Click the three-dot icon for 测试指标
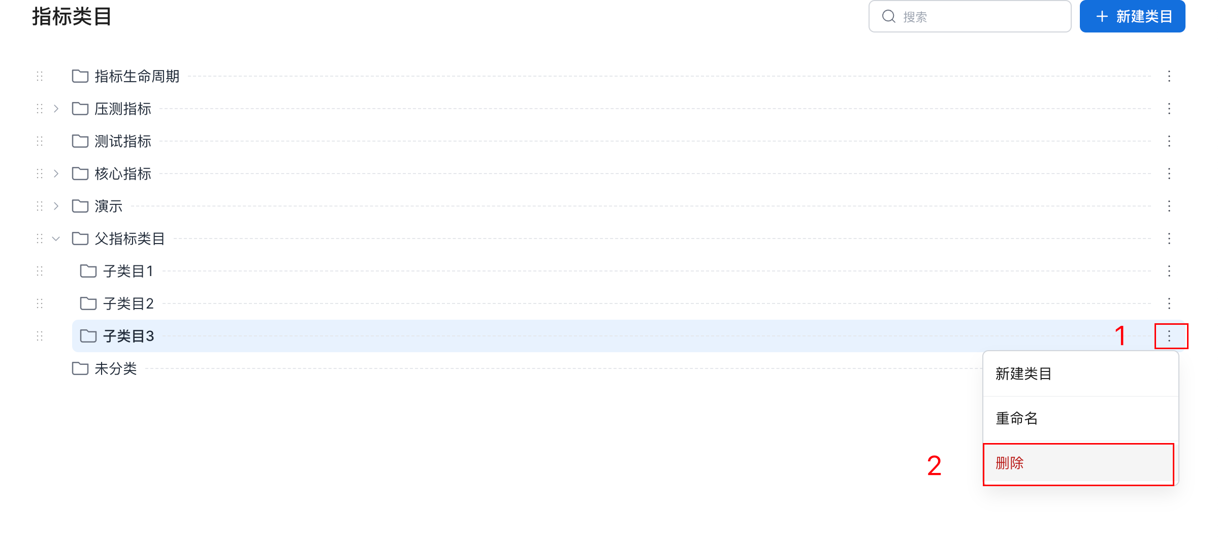Image resolution: width=1218 pixels, height=543 pixels. click(1169, 141)
